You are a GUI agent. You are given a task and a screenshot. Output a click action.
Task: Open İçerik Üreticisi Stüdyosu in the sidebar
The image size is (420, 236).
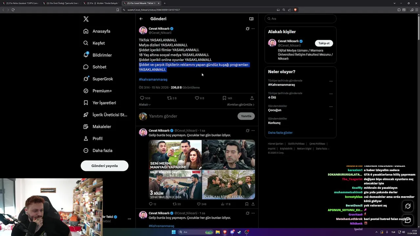pos(105,115)
